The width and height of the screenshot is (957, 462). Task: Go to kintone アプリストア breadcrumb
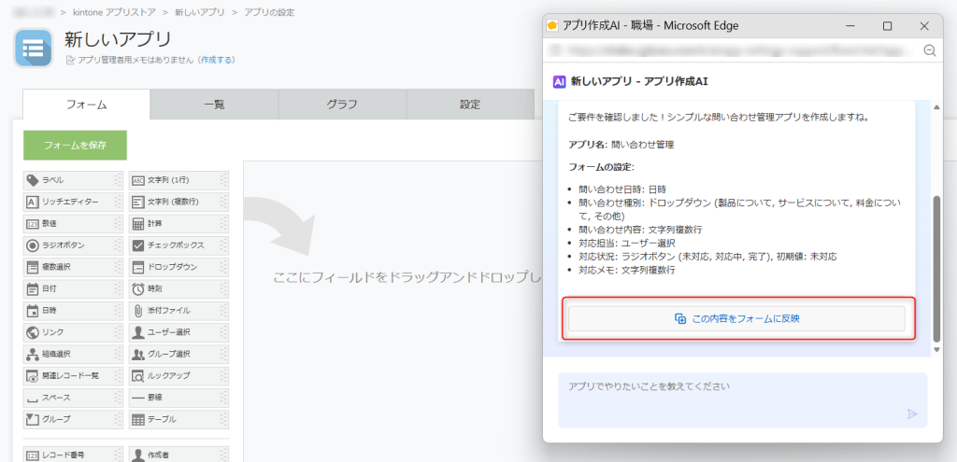click(x=113, y=12)
